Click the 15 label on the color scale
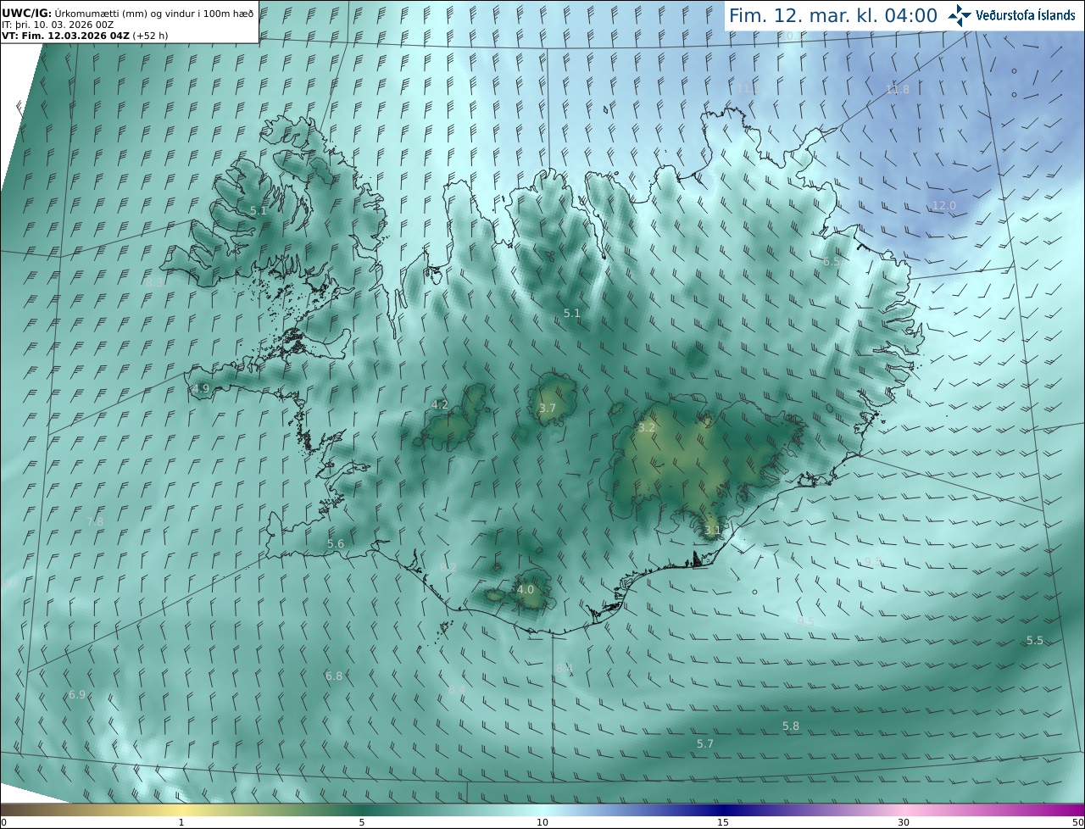The height and width of the screenshot is (829, 1085). (x=723, y=822)
